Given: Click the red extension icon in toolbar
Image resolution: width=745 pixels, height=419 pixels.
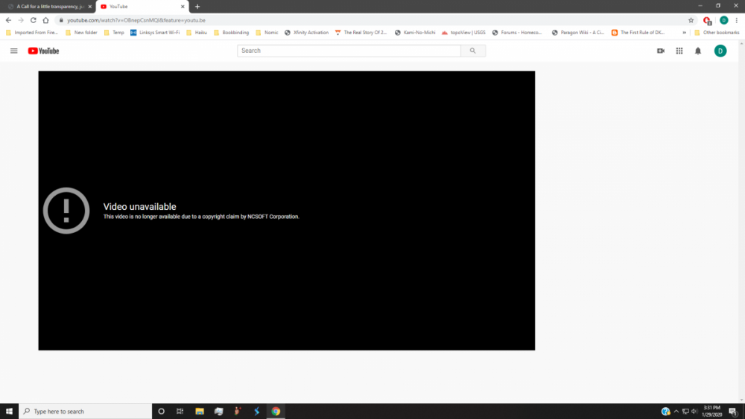Looking at the screenshot, I should pos(707,20).
